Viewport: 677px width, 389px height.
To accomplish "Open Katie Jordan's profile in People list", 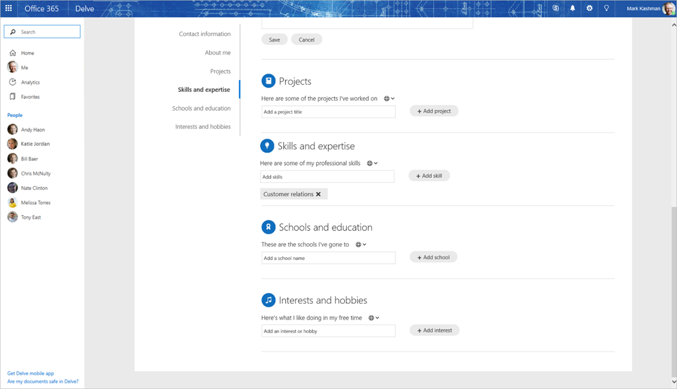I will pos(35,144).
